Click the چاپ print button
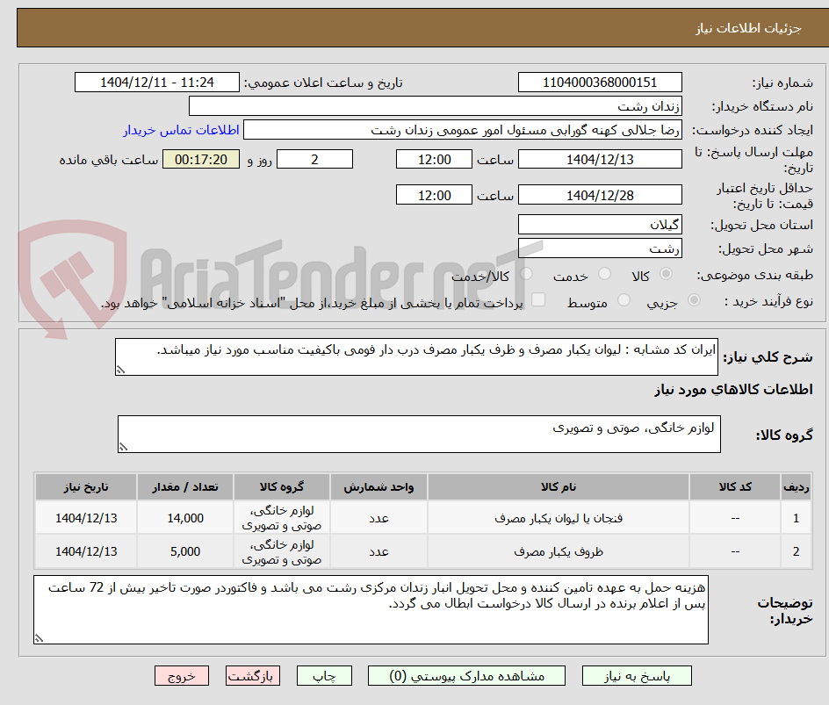The width and height of the screenshot is (829, 705). pyautogui.click(x=324, y=676)
